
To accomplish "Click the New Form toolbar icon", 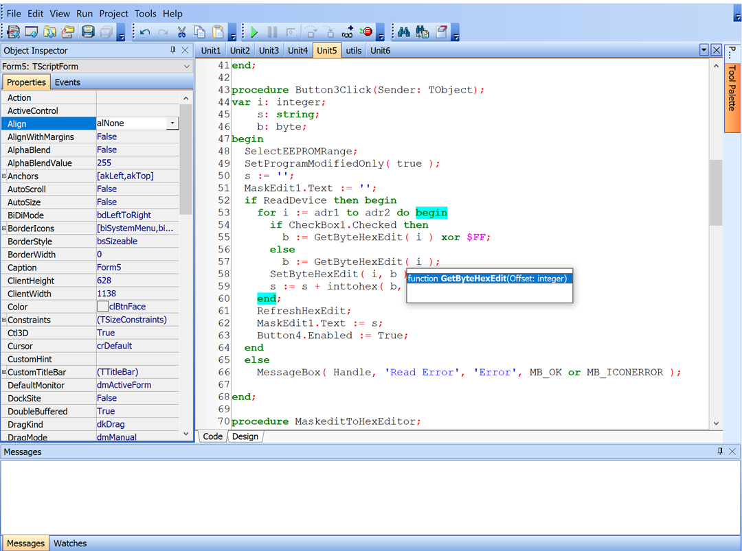I will [31, 32].
